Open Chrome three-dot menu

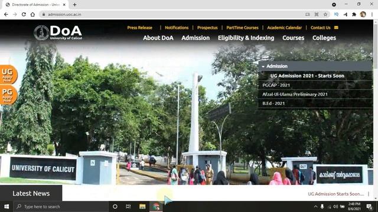pyautogui.click(x=372, y=14)
